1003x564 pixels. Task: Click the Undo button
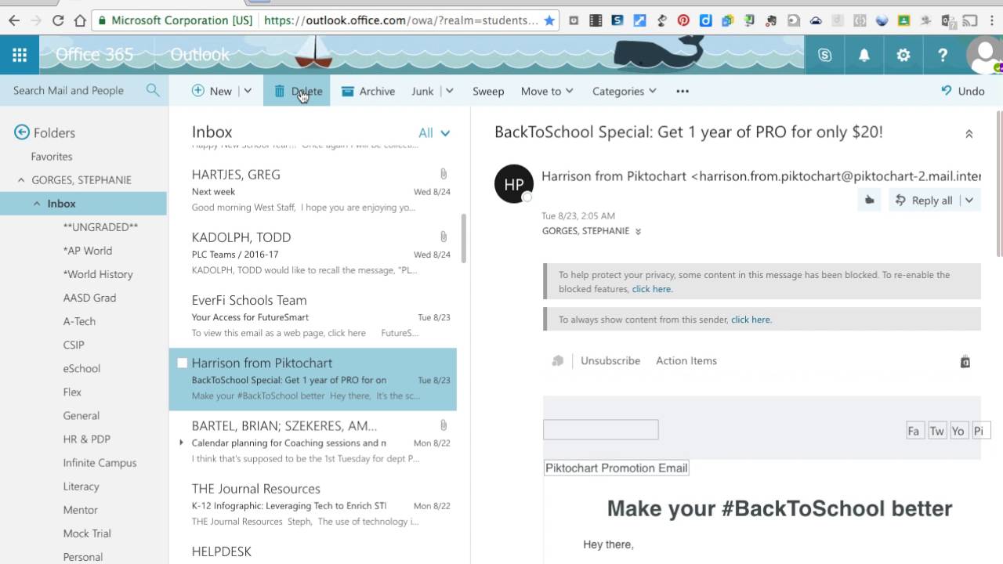tap(963, 91)
